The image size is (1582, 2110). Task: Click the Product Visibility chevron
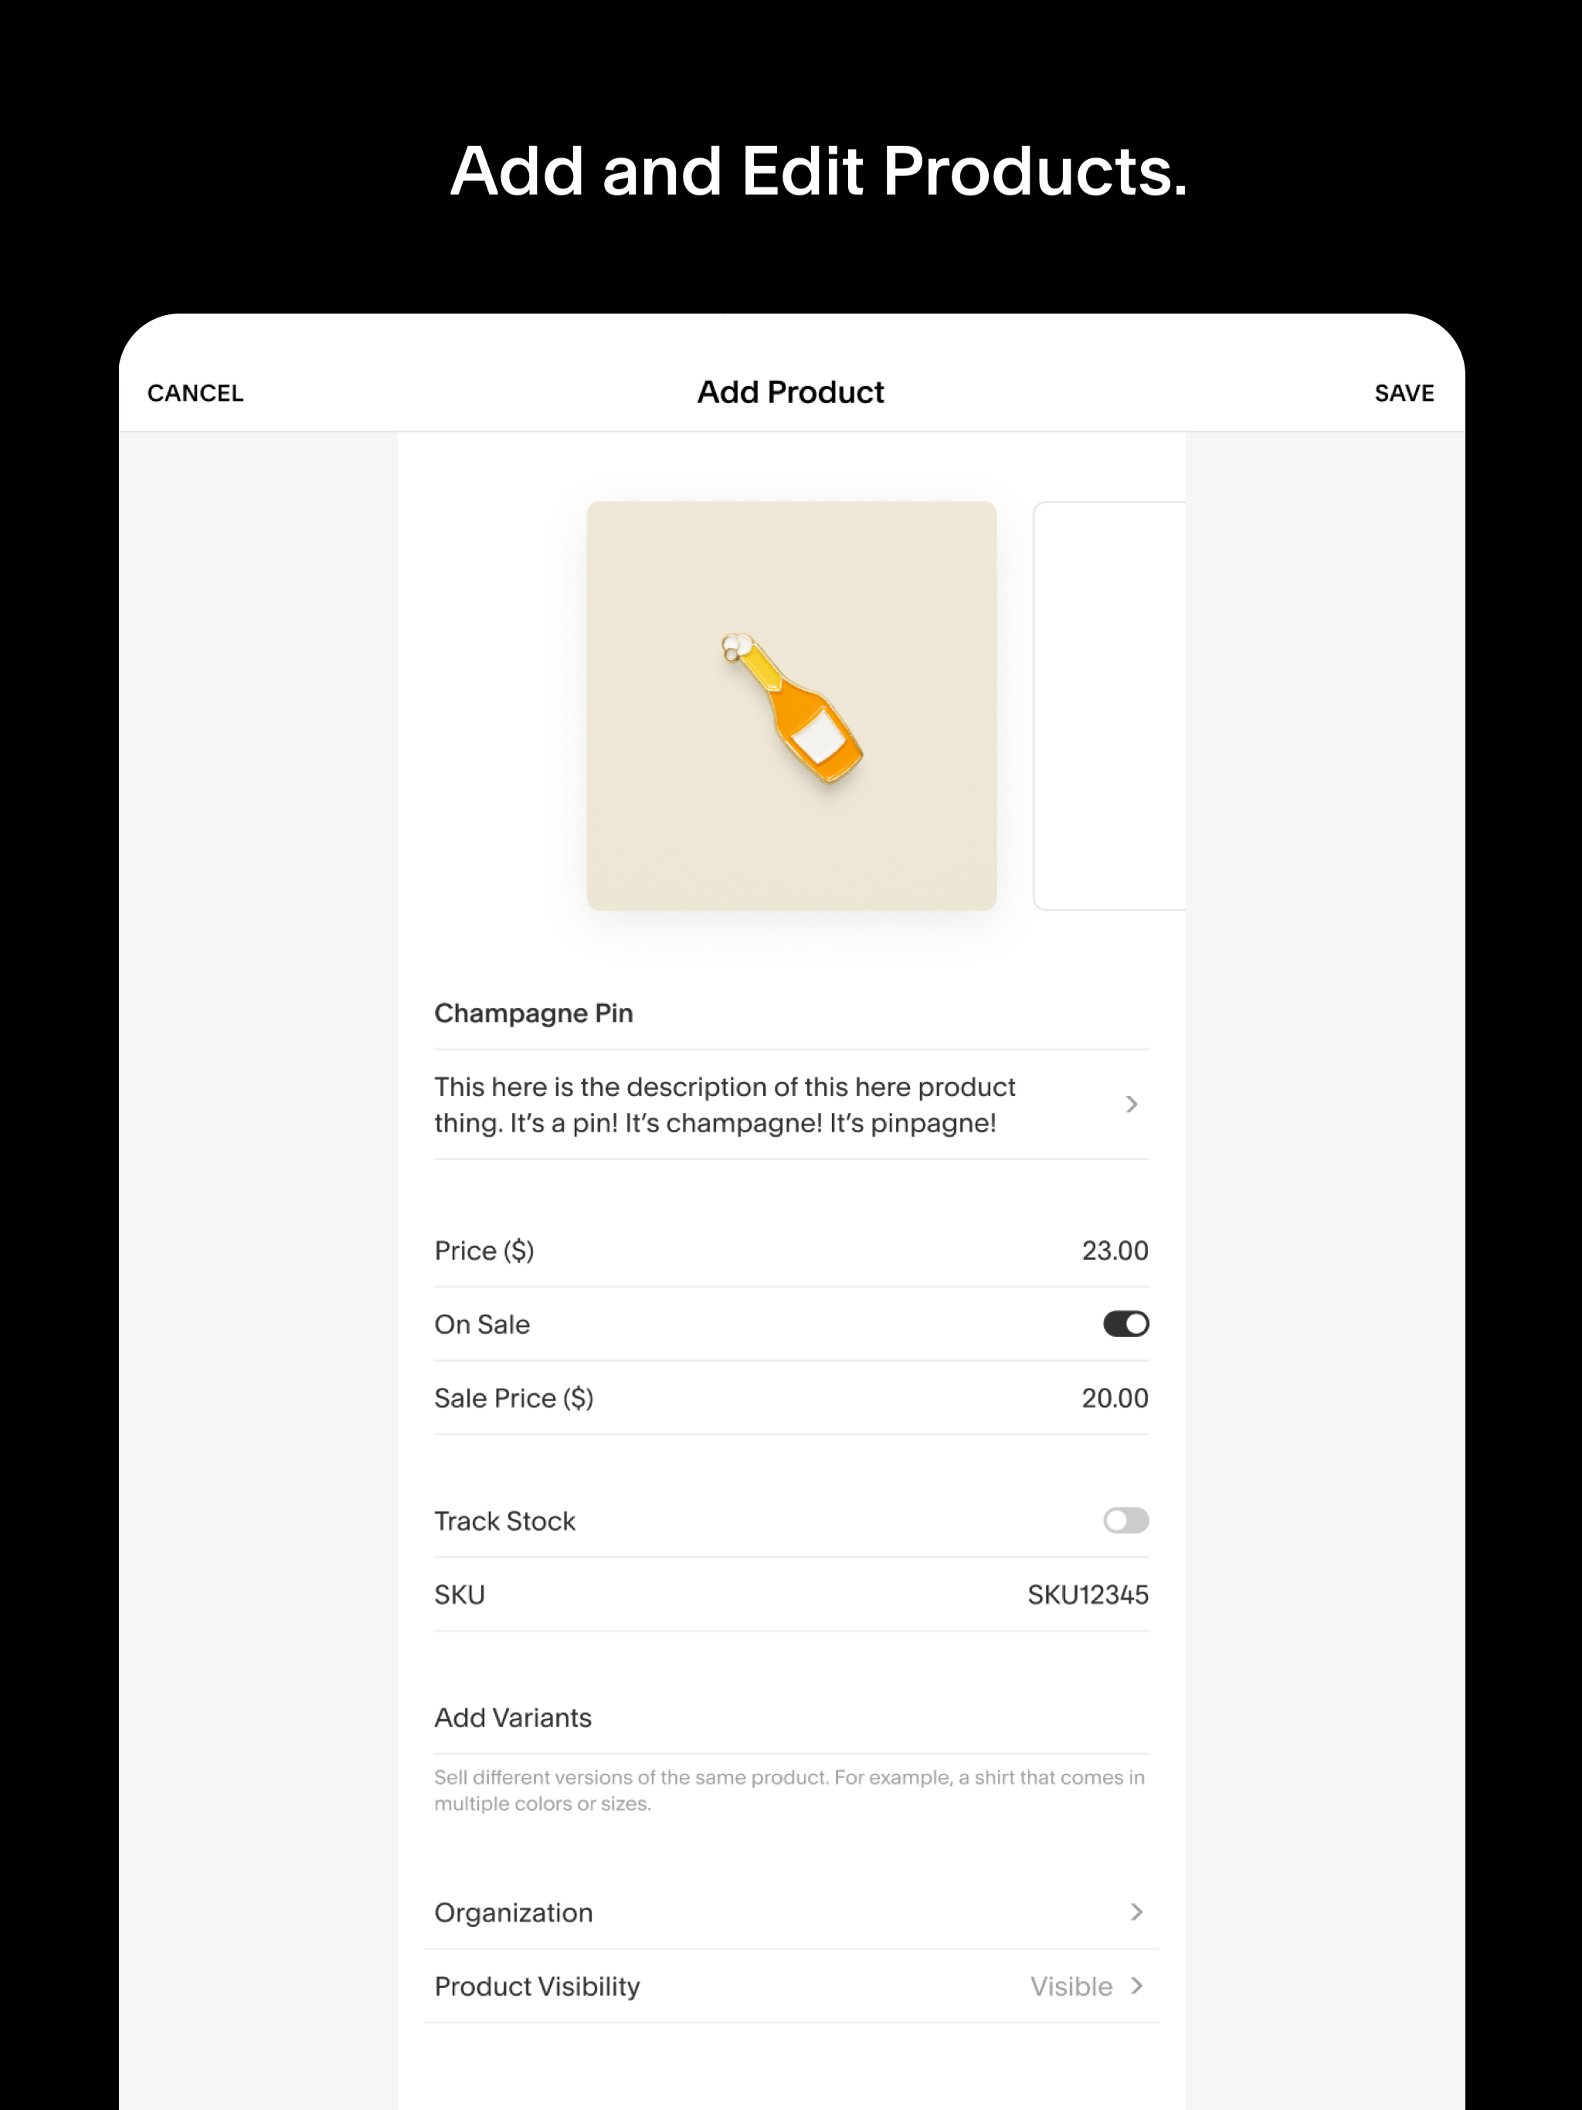click(1136, 1986)
